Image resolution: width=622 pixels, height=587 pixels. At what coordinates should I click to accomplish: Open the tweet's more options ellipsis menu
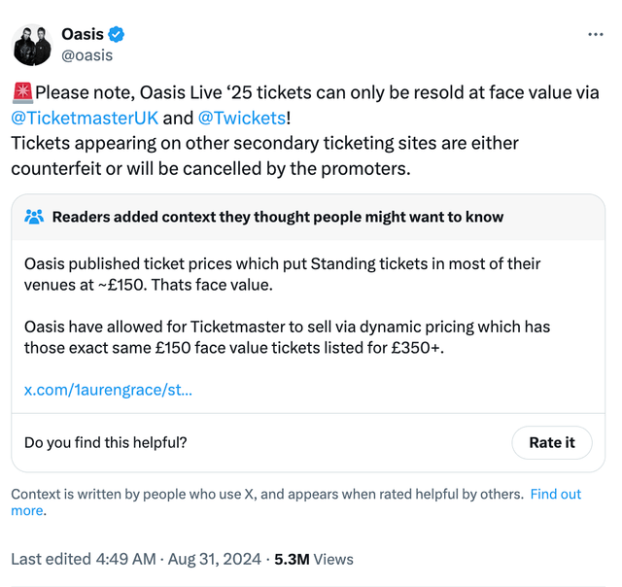coord(596,35)
